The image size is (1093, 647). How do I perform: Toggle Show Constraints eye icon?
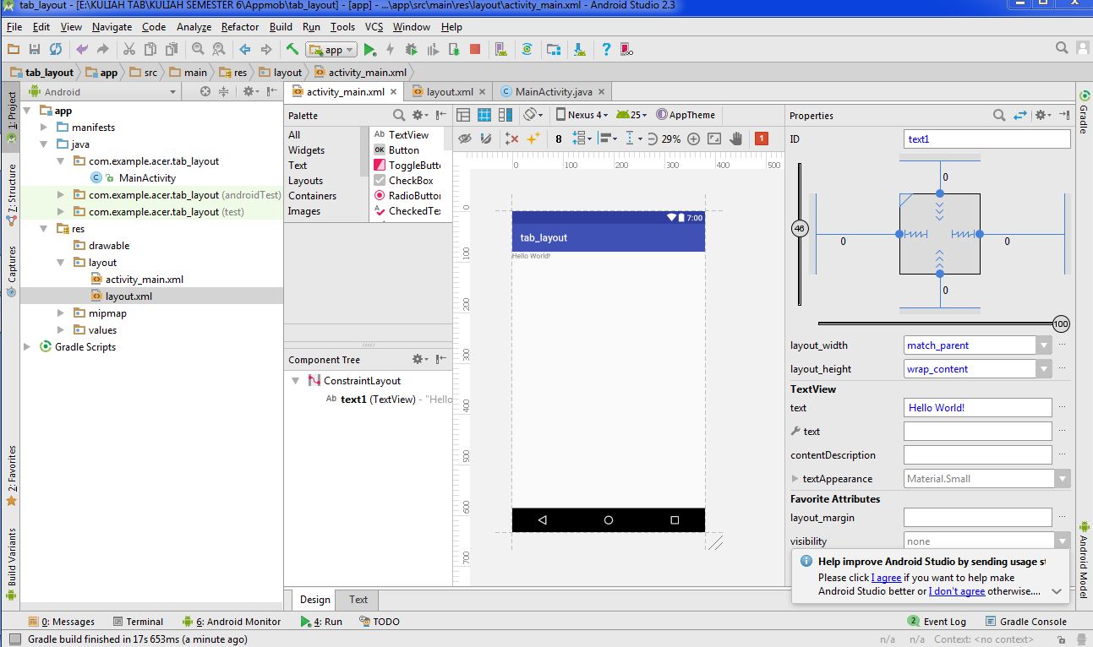(464, 139)
